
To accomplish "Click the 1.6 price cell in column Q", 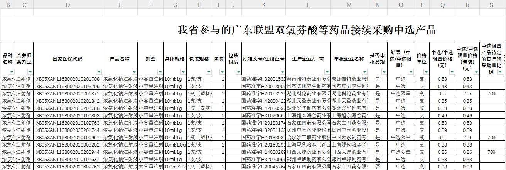I will coord(442,137).
